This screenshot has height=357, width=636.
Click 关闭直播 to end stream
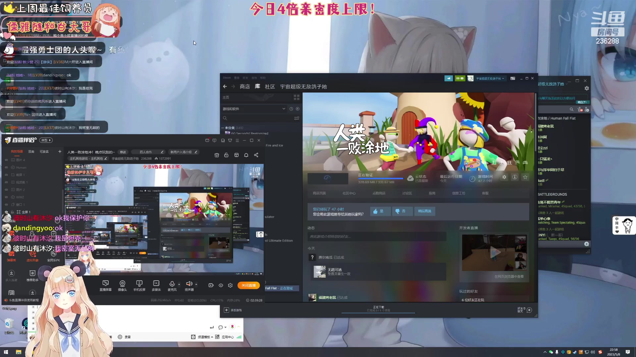[248, 285]
